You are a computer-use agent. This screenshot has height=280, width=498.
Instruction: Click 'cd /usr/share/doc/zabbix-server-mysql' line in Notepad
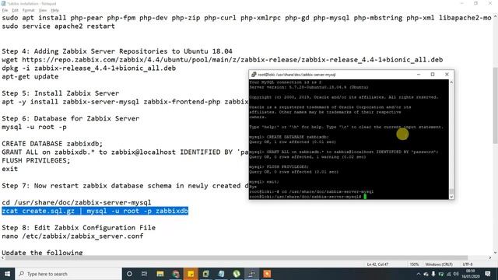tap(76, 202)
